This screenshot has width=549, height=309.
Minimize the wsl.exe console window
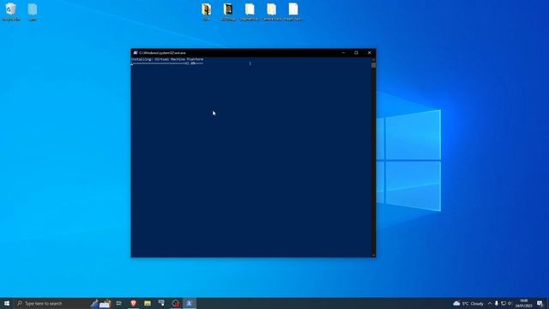pos(343,52)
